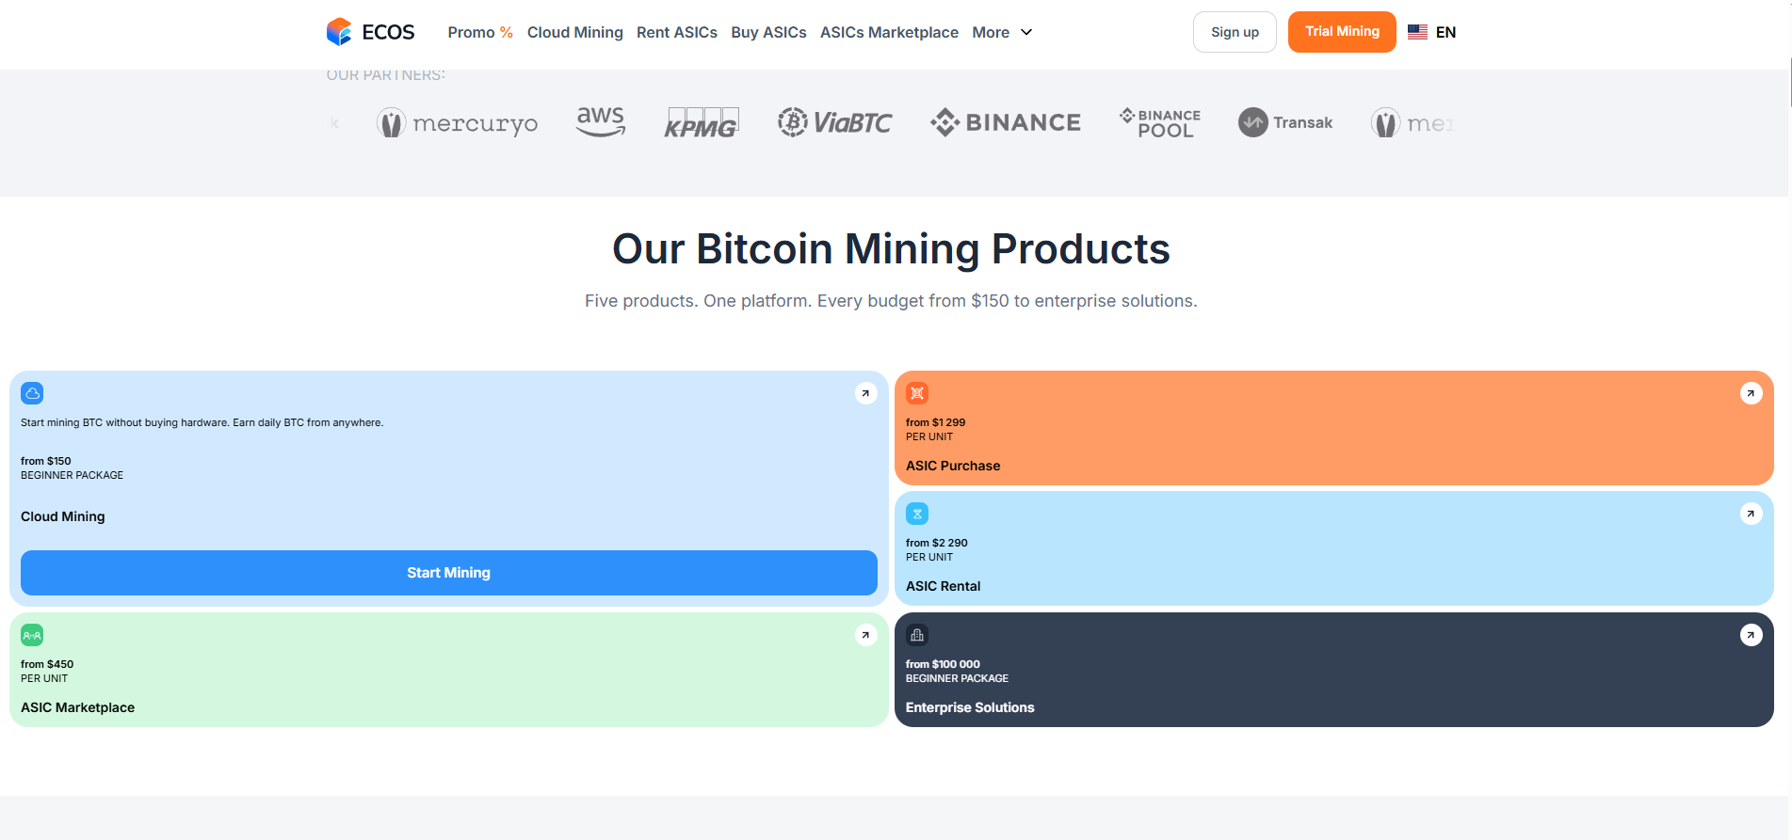The height and width of the screenshot is (840, 1792).
Task: Open Enterprise Solutions card arrow icon
Action: [1751, 635]
